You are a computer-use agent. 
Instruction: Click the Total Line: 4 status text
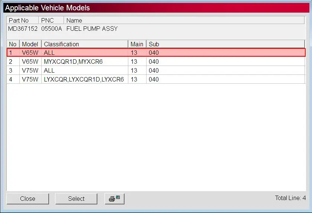[x=290, y=198]
